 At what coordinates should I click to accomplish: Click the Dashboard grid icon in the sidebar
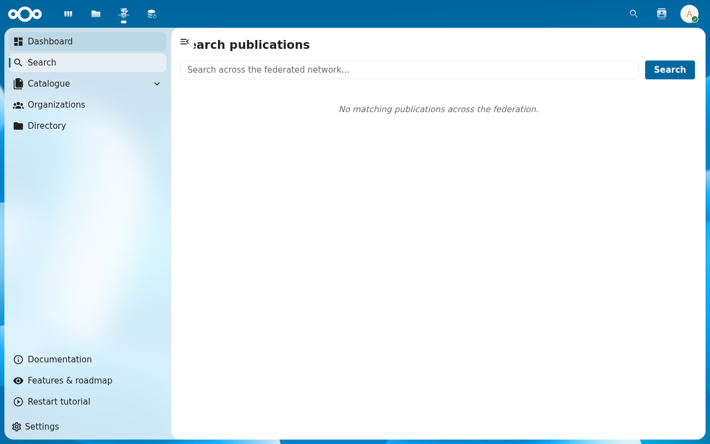click(18, 42)
